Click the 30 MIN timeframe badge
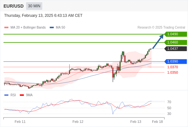This screenshot has height=127, width=188. (34, 6)
